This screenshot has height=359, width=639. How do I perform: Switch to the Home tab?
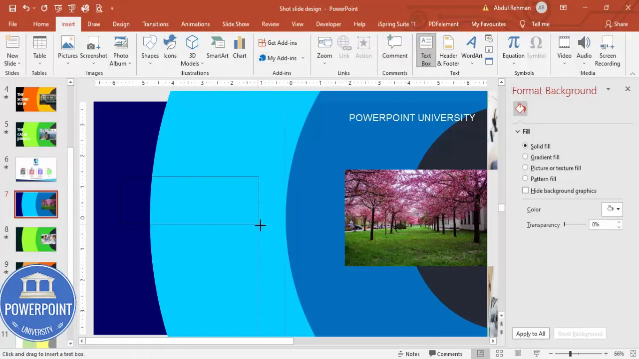click(41, 24)
